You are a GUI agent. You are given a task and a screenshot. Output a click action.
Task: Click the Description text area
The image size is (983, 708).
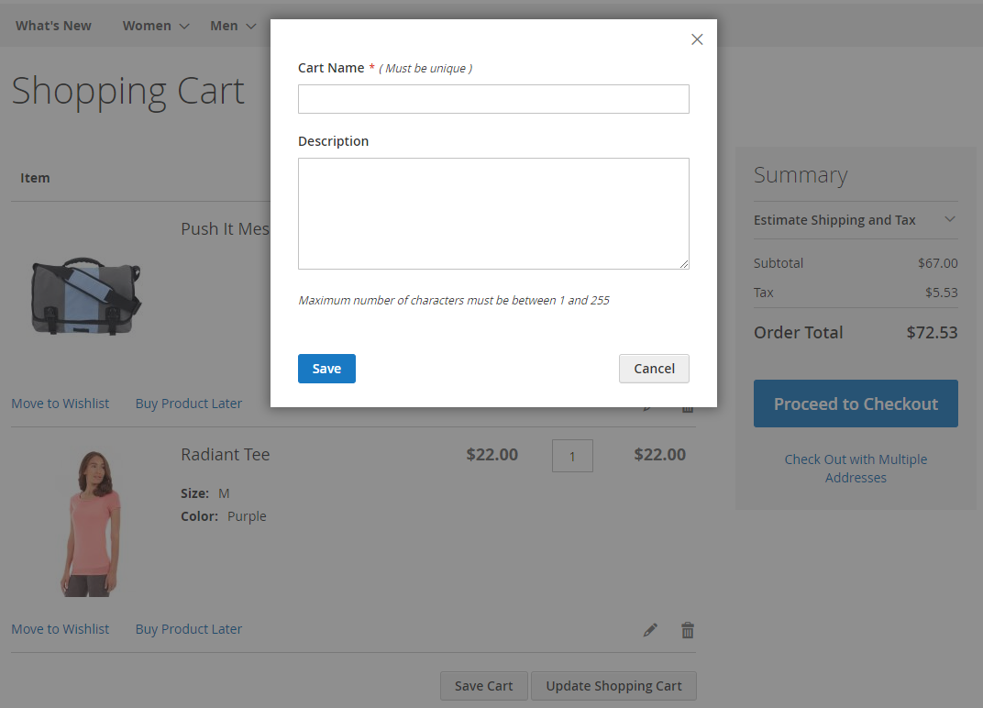point(493,214)
